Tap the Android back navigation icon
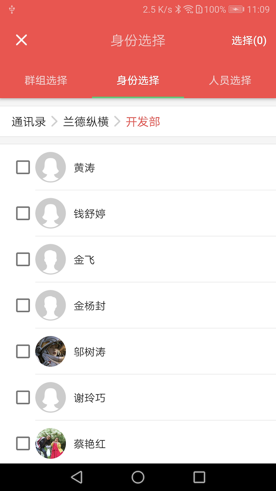Image resolution: width=276 pixels, height=491 pixels. (x=77, y=477)
